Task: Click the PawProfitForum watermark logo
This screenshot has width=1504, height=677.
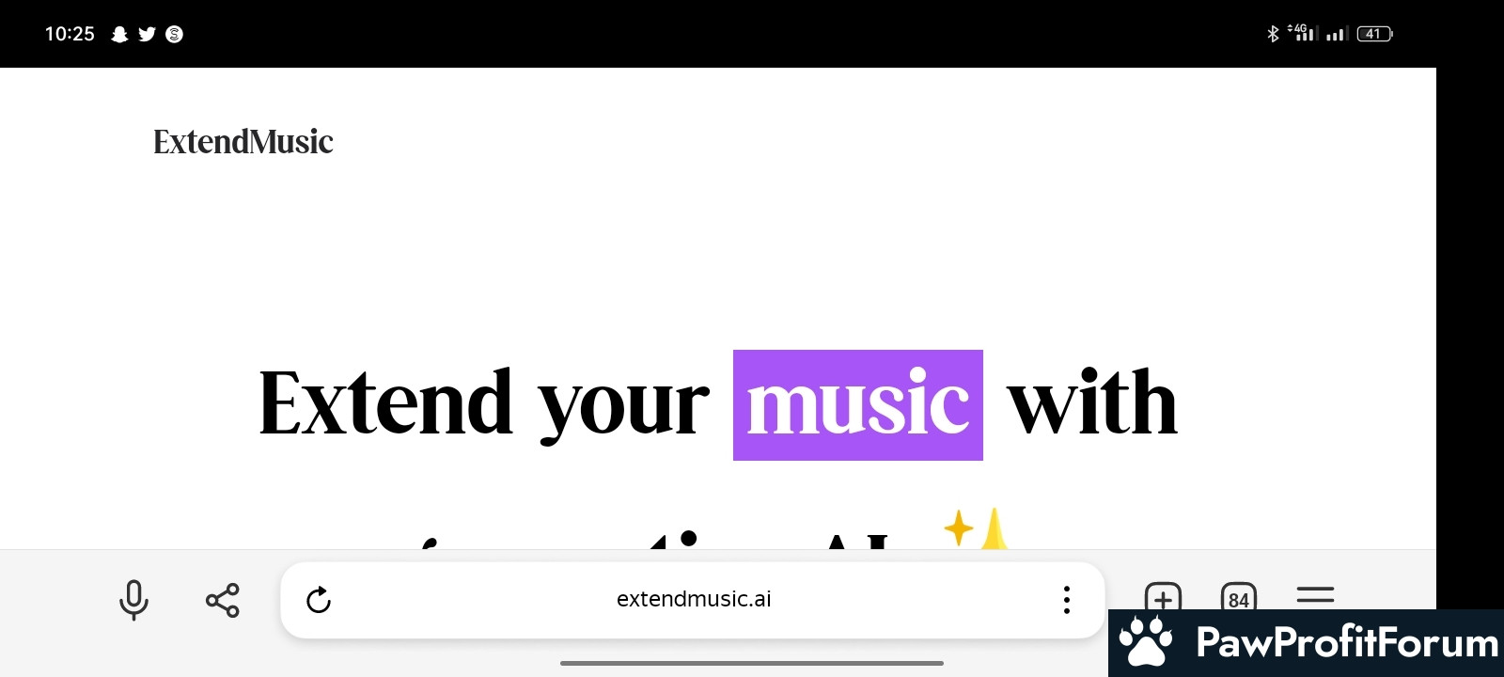Action: (1307, 643)
